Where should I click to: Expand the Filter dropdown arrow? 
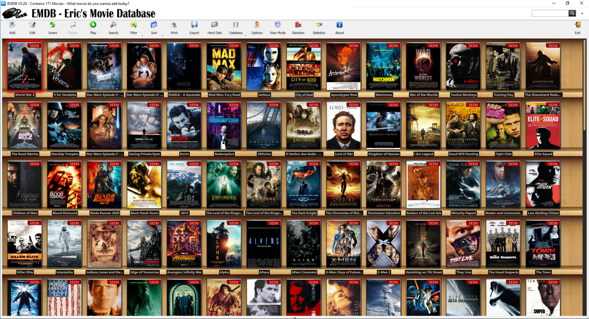(142, 35)
